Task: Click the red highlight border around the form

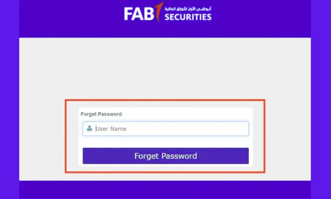Action: (x=165, y=100)
